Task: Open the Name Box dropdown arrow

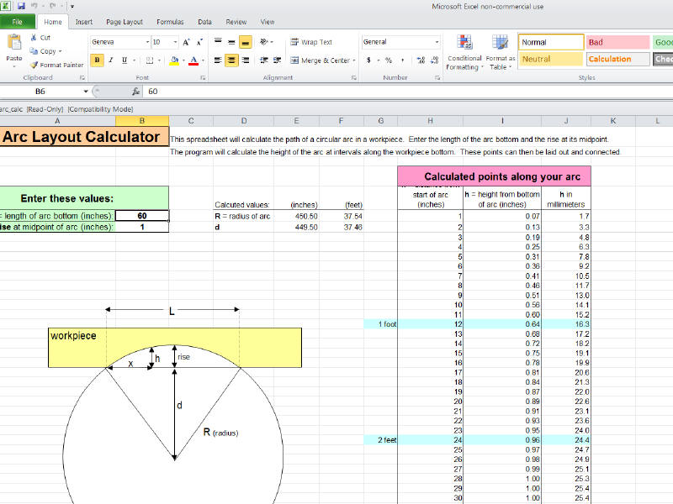Action: click(85, 92)
